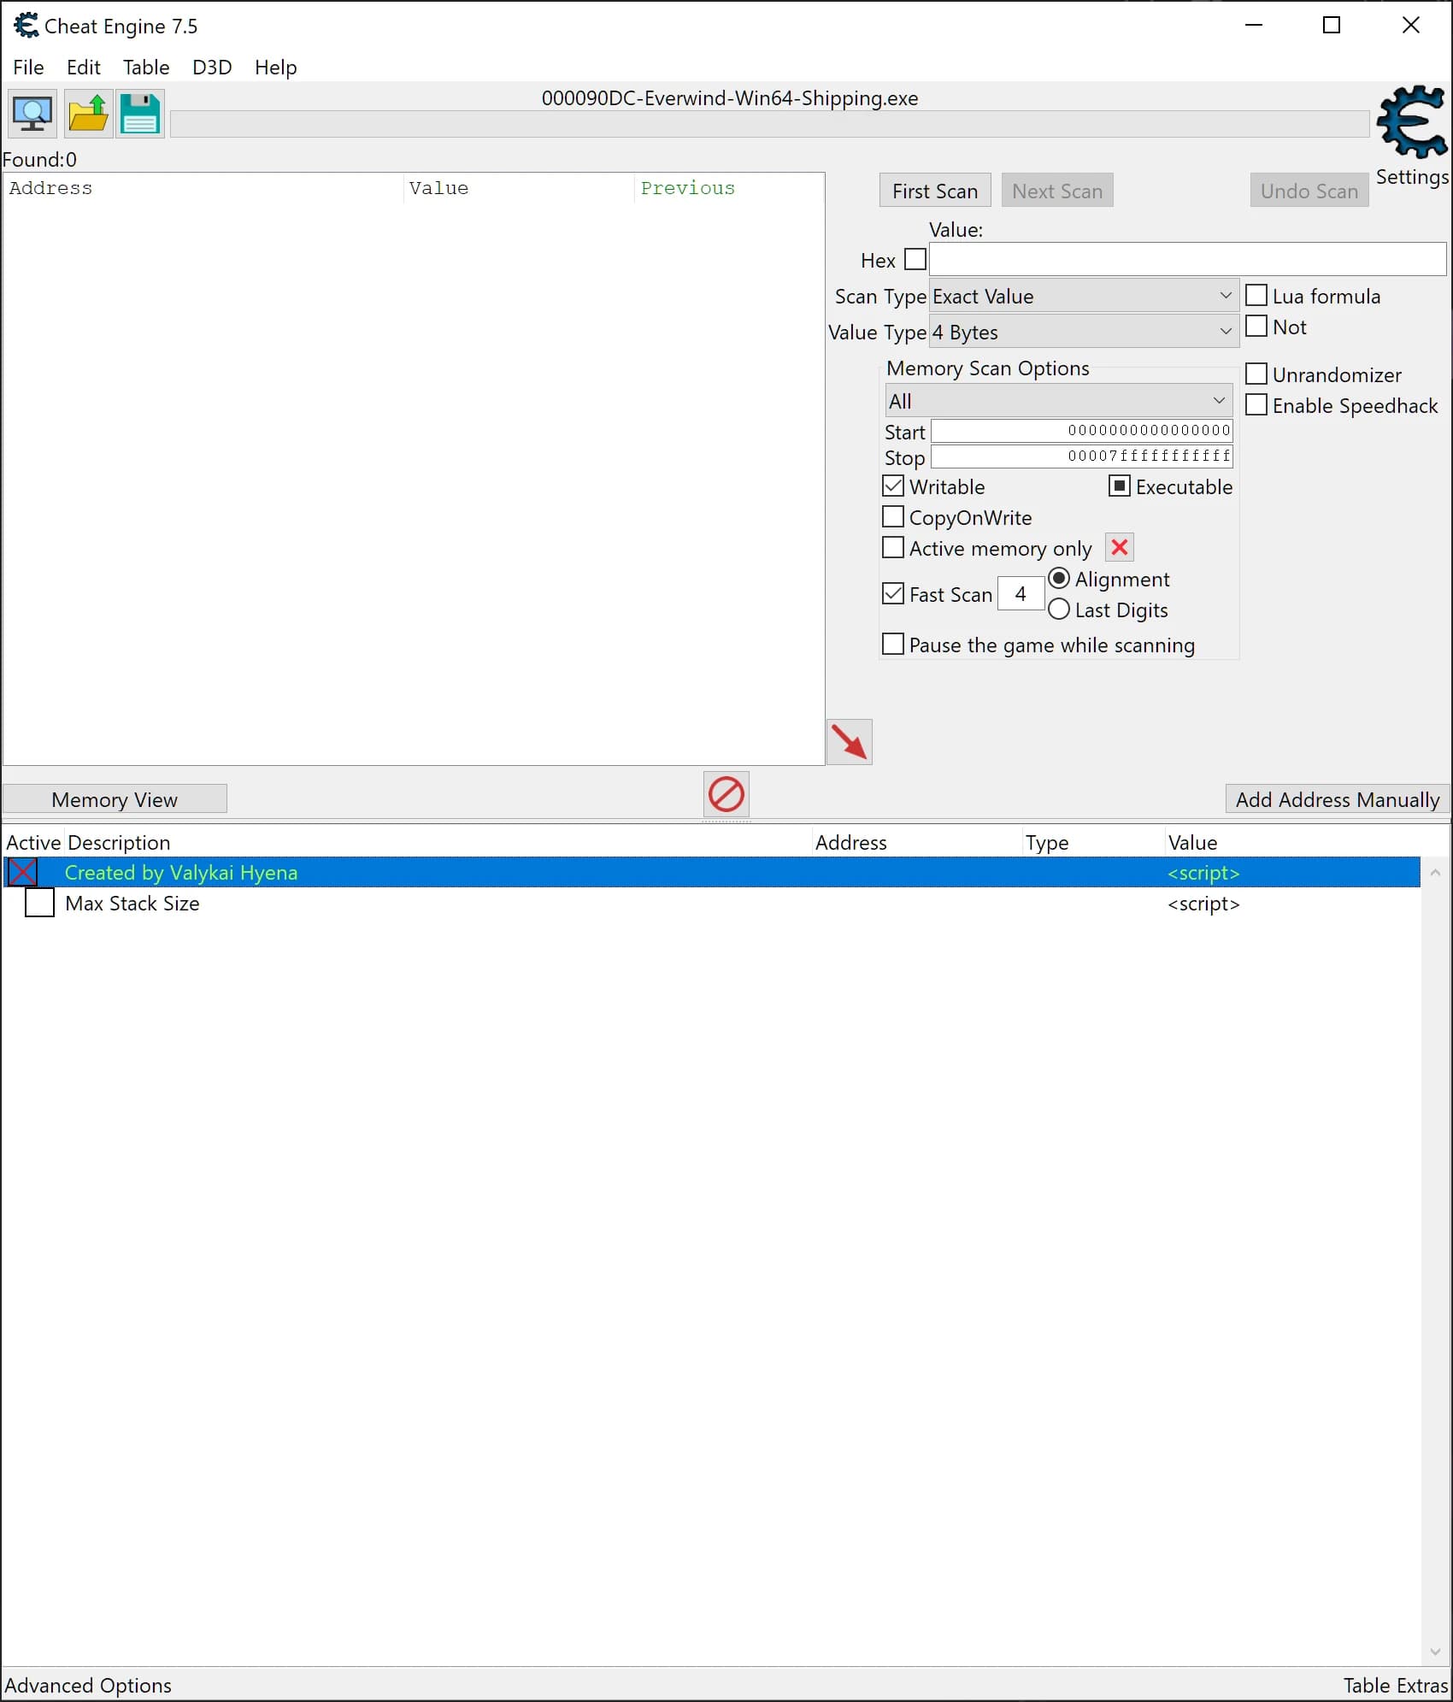This screenshot has width=1453, height=1702.
Task: Click Add Address Manually button
Action: [1338, 799]
